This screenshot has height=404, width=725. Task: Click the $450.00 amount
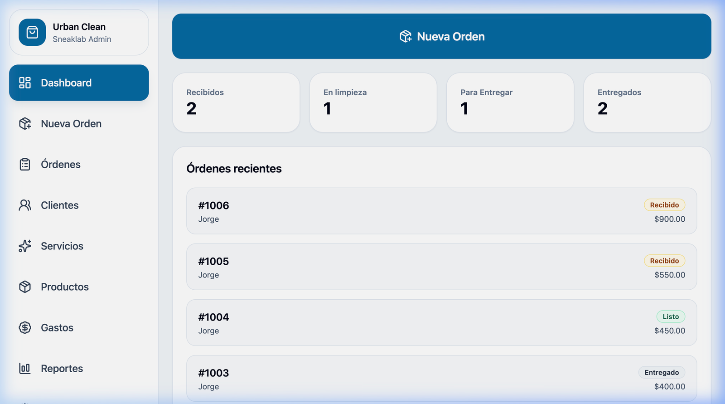(x=670, y=331)
